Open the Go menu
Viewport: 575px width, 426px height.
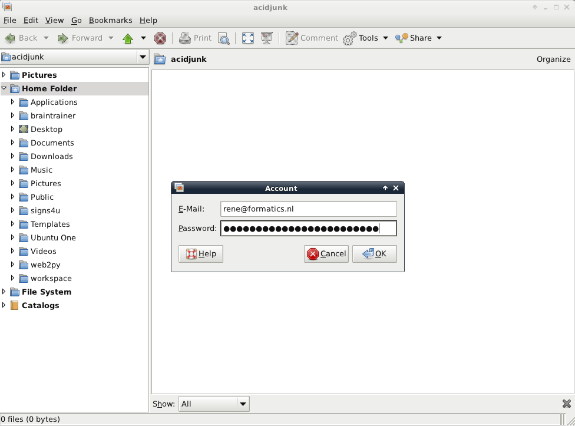click(x=76, y=21)
